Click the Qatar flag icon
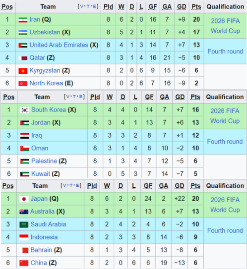 [23, 58]
